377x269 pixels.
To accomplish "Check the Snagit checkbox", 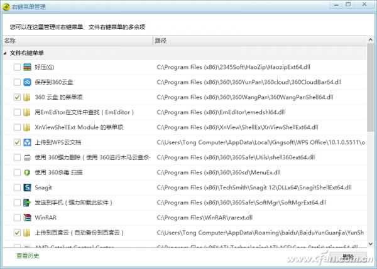I will tap(17, 187).
